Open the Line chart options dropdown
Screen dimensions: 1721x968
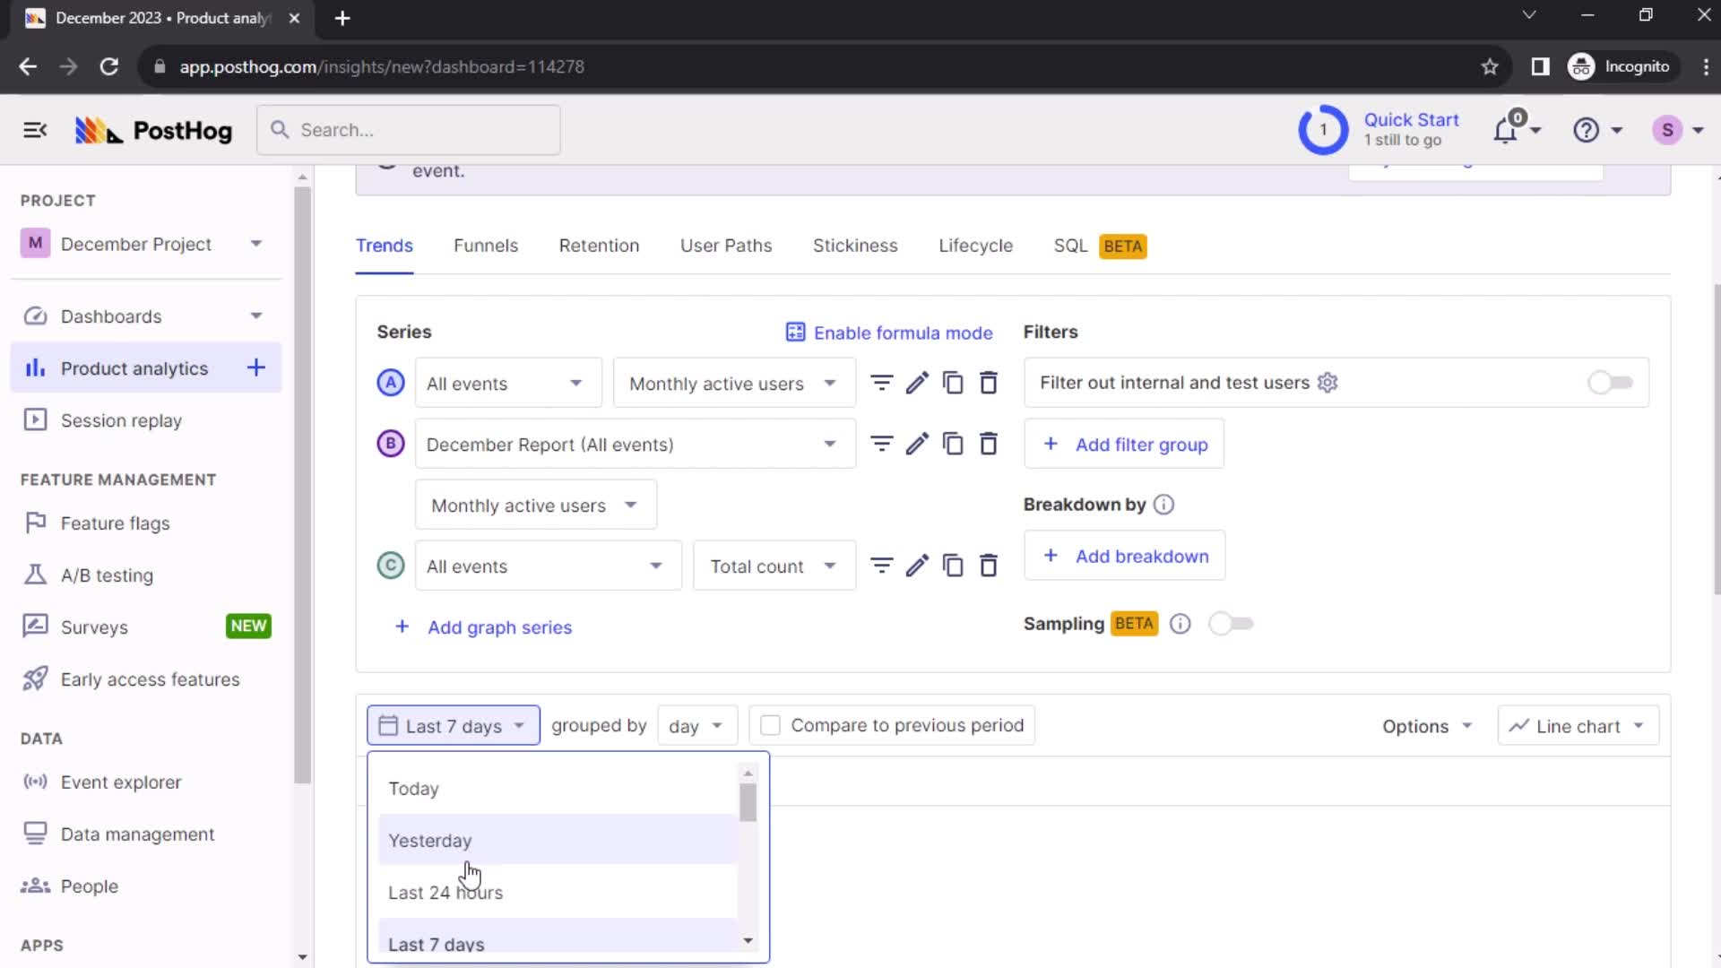click(x=1576, y=726)
